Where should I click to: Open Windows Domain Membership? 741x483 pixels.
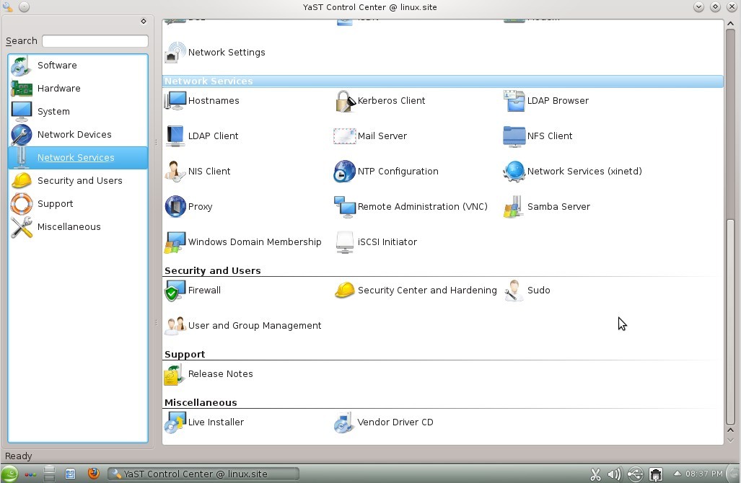point(243,242)
